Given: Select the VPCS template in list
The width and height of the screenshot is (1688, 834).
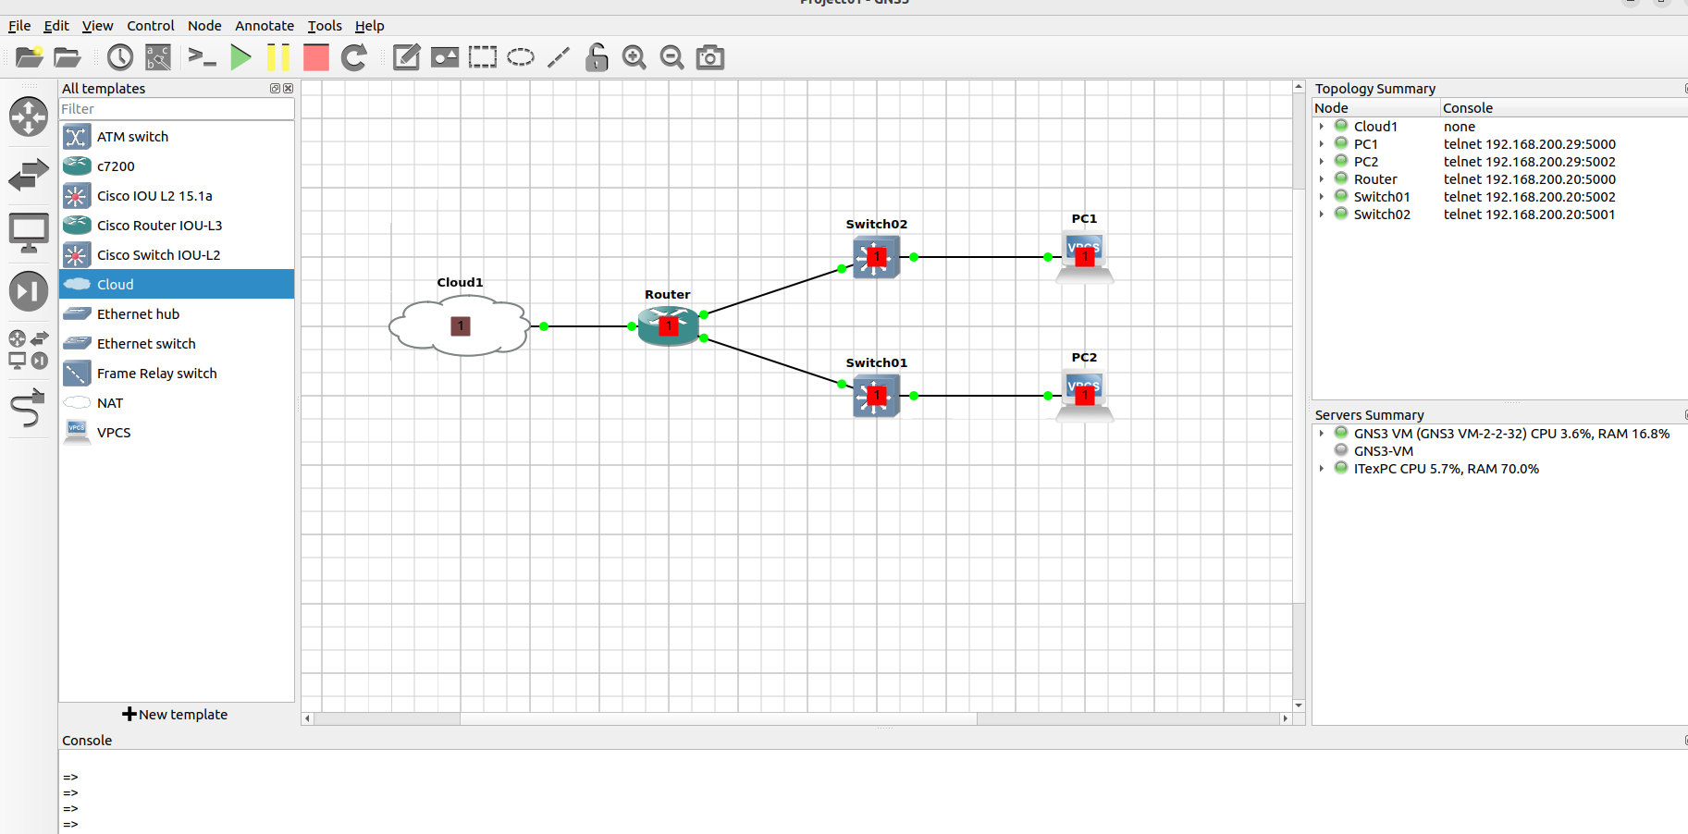Looking at the screenshot, I should click(x=114, y=433).
